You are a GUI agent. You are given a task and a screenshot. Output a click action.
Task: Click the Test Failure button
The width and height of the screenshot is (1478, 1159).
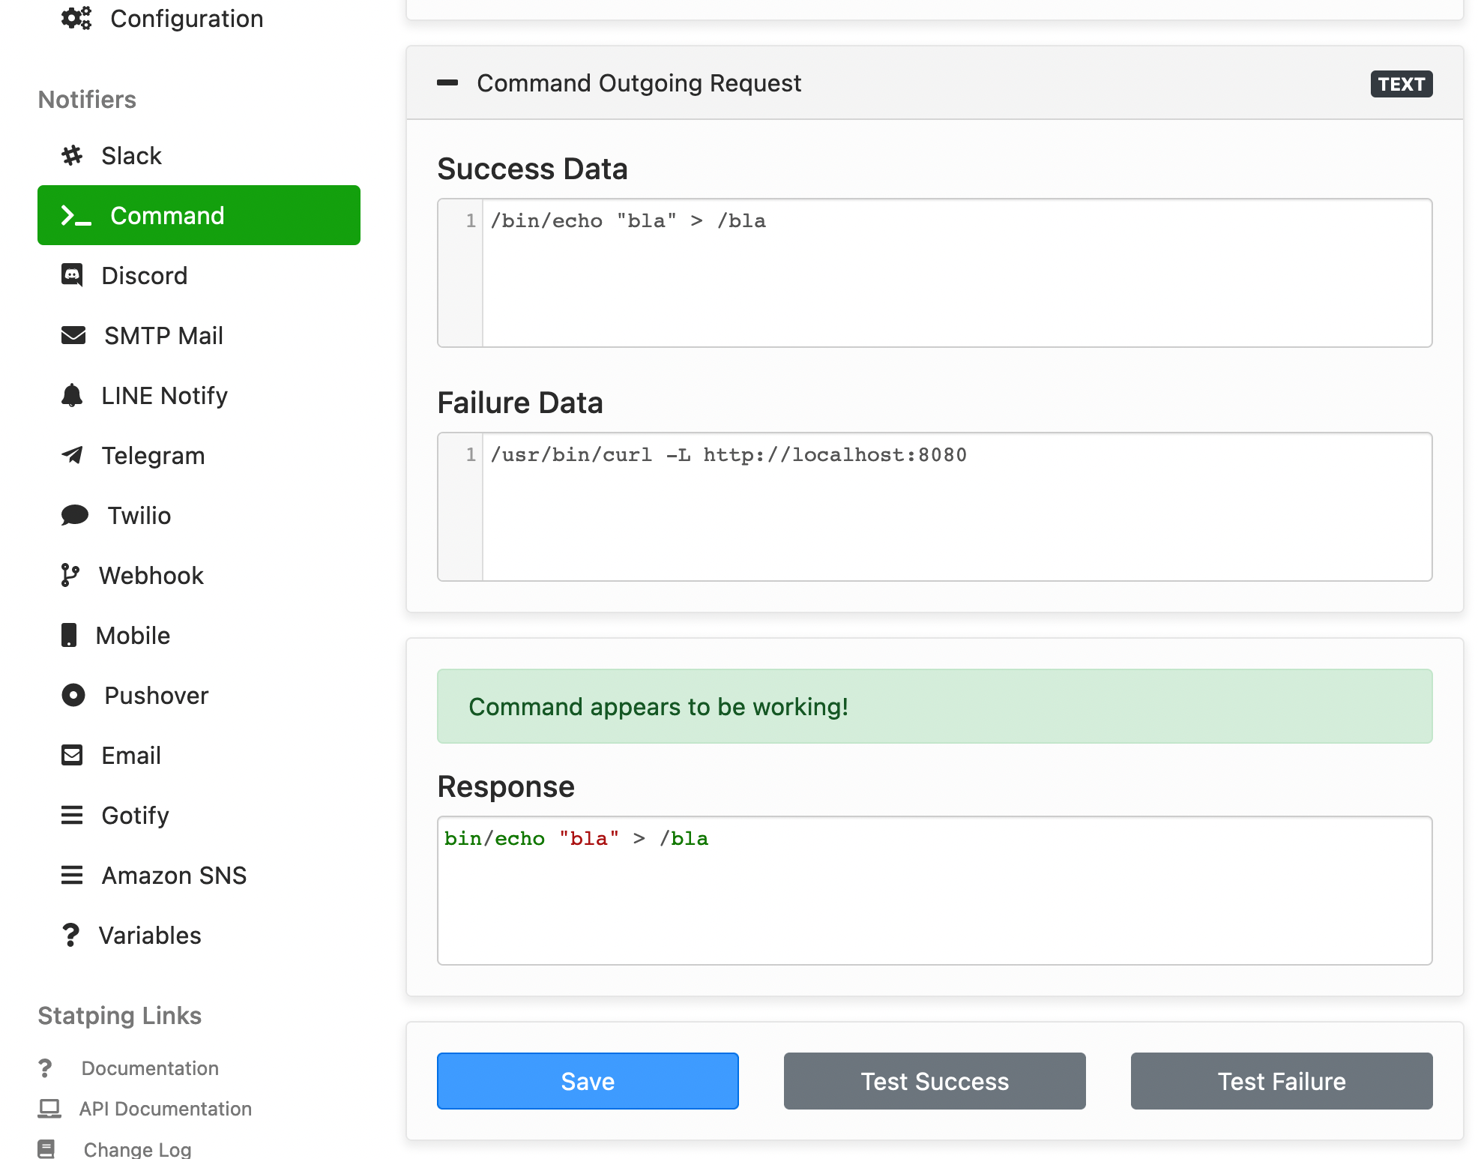(x=1281, y=1081)
